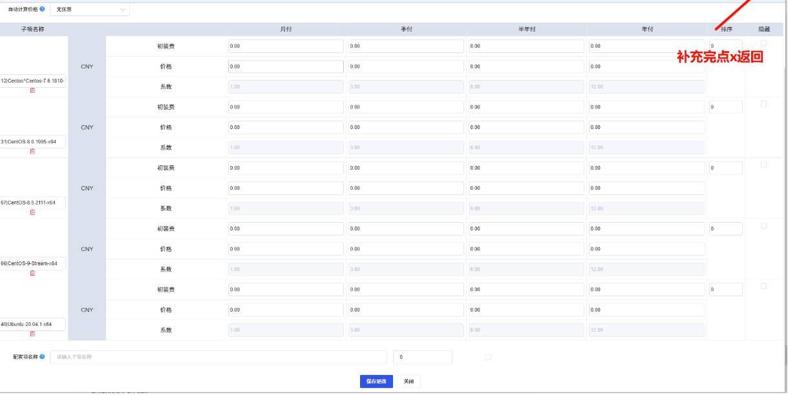Image resolution: width=788 pixels, height=395 pixels.
Task: Focus the 请输入子项名称 input field
Action: pos(218,357)
